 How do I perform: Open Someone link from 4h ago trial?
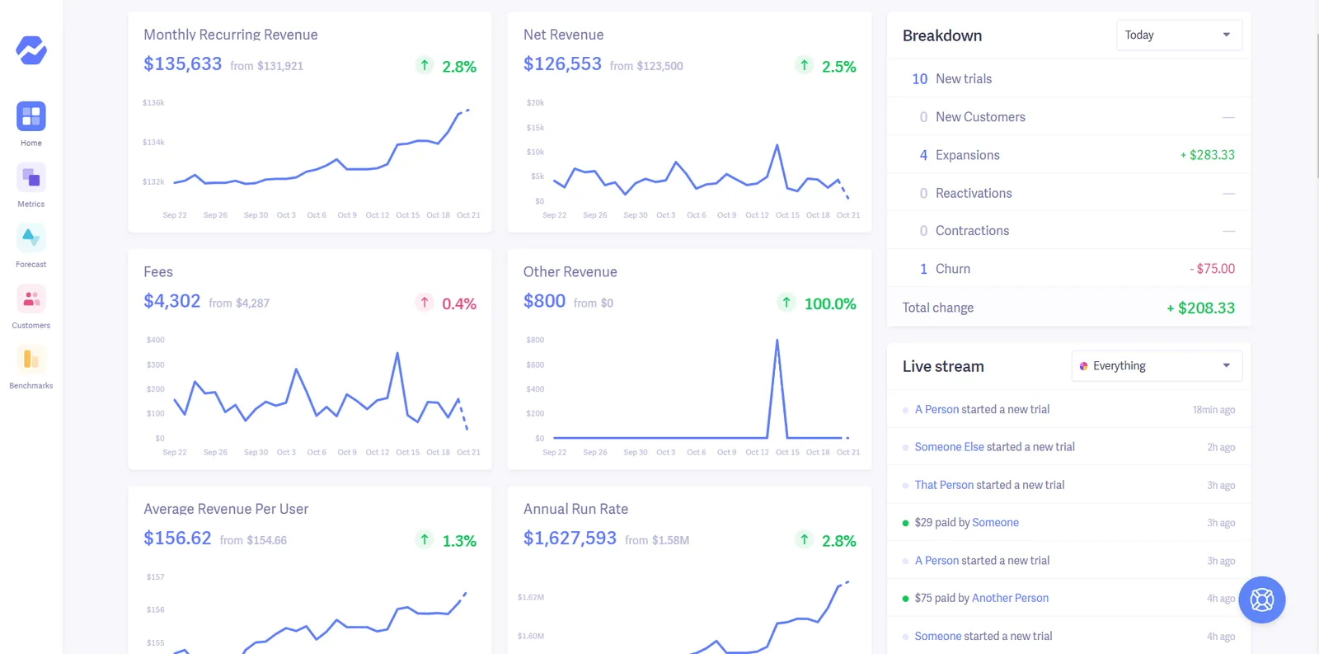(x=938, y=637)
